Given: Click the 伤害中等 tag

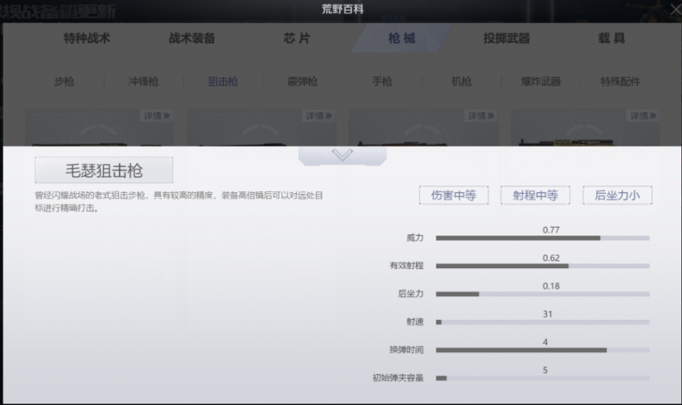Looking at the screenshot, I should (454, 195).
